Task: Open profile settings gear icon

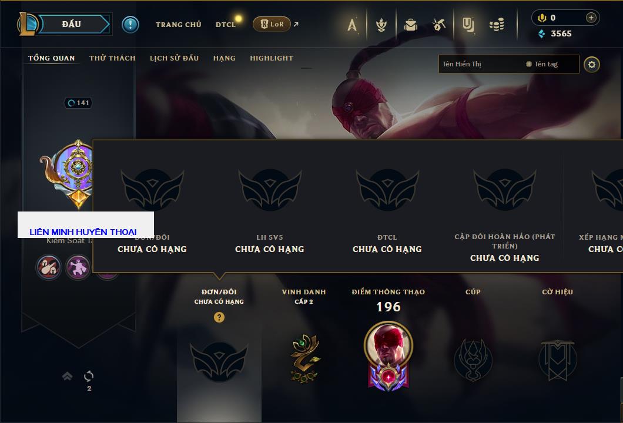Action: (592, 65)
